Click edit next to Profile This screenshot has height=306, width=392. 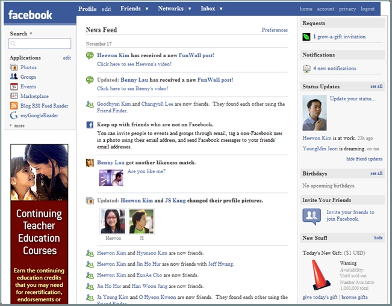106,9
